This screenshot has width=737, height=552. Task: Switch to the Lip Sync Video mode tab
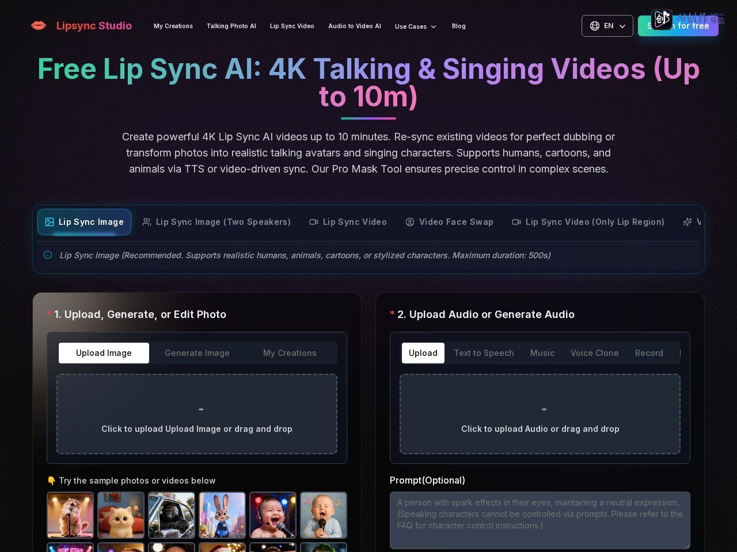click(348, 222)
